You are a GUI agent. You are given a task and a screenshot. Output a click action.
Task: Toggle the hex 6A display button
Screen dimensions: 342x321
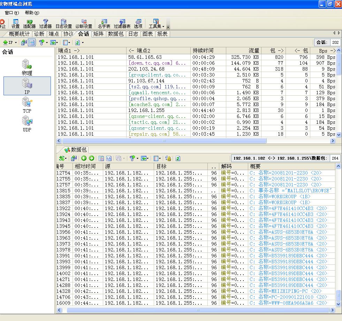tap(109, 158)
